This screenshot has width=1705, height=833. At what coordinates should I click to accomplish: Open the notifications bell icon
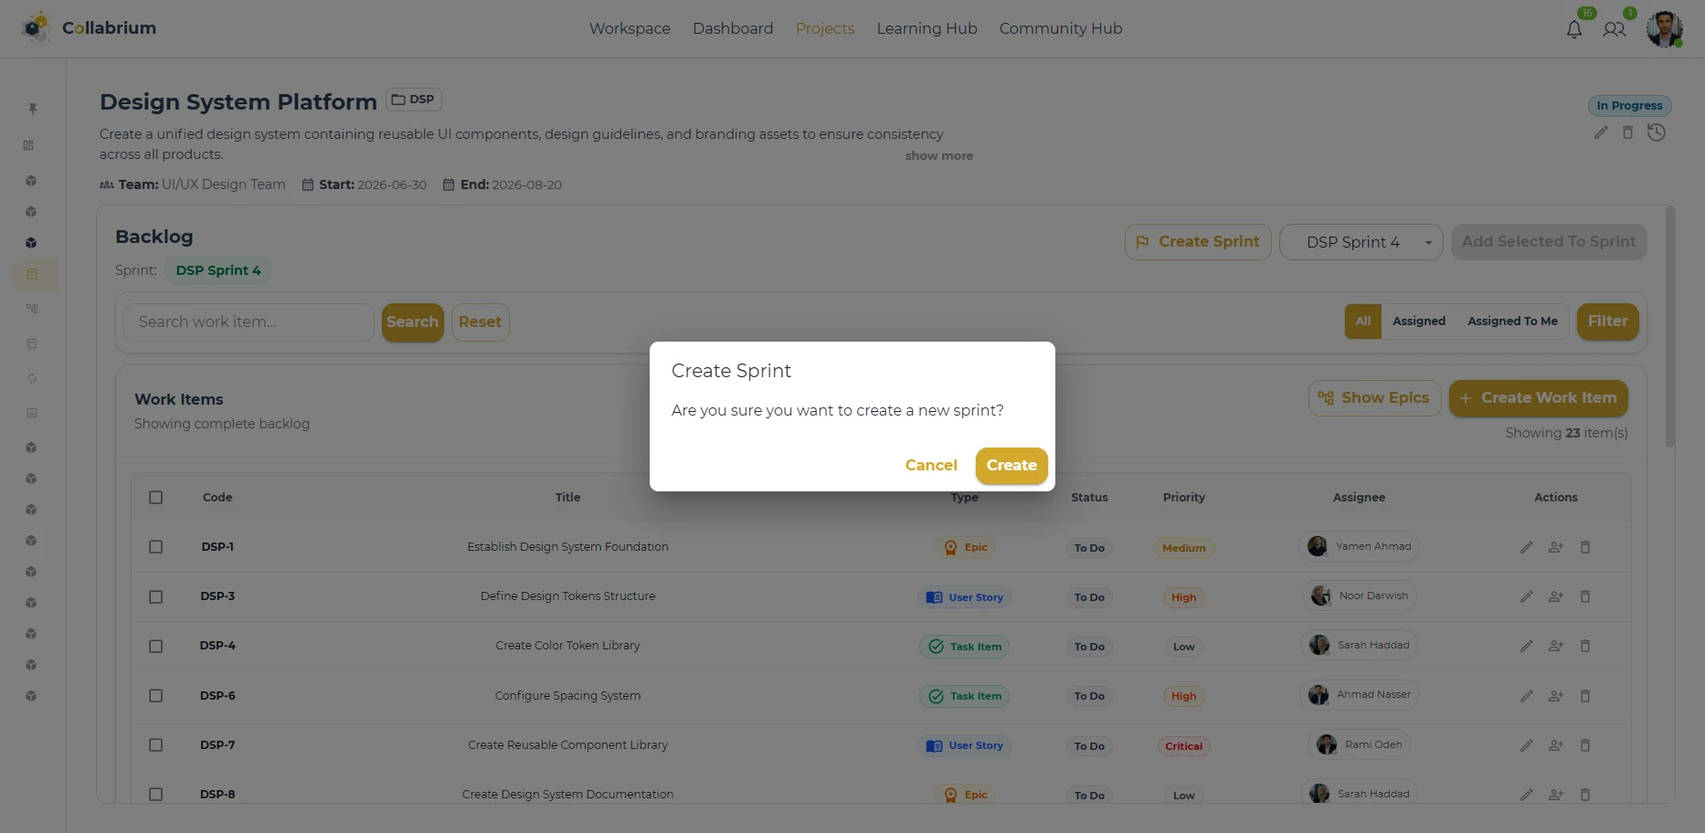coord(1573,29)
